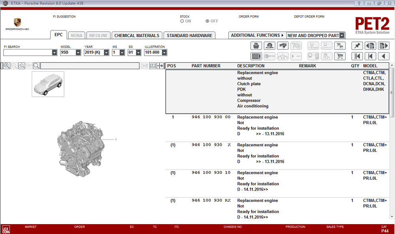Click the document with car icon
The image size is (395, 234).
[x=327, y=56]
